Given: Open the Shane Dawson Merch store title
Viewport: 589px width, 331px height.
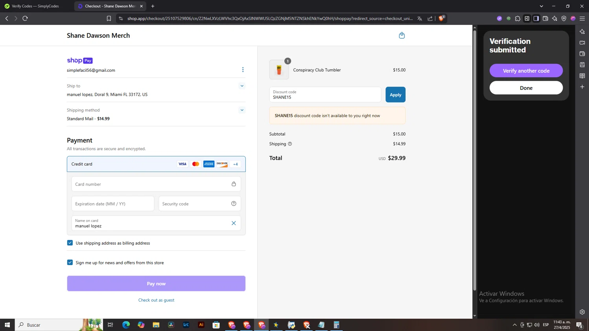Looking at the screenshot, I should (x=98, y=35).
